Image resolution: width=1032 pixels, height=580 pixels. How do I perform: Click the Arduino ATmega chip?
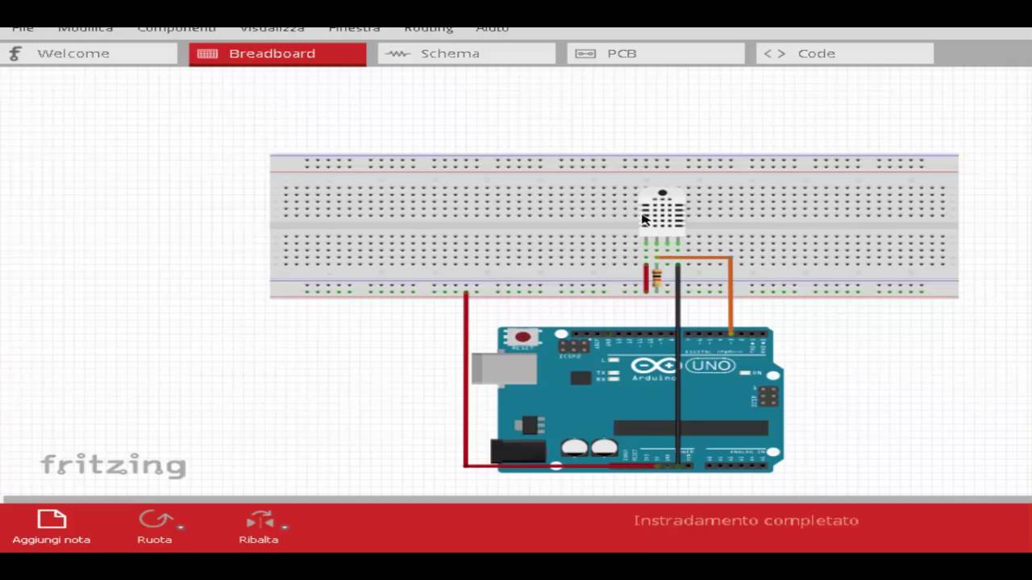(691, 428)
